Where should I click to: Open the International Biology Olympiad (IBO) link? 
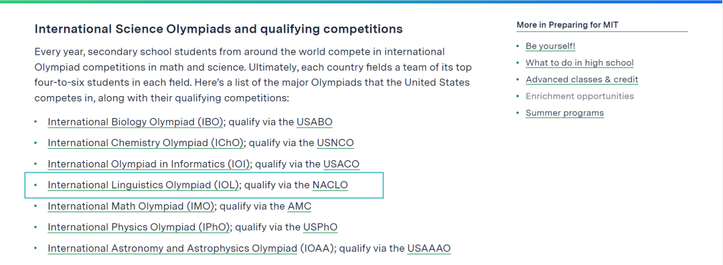pyautogui.click(x=136, y=122)
